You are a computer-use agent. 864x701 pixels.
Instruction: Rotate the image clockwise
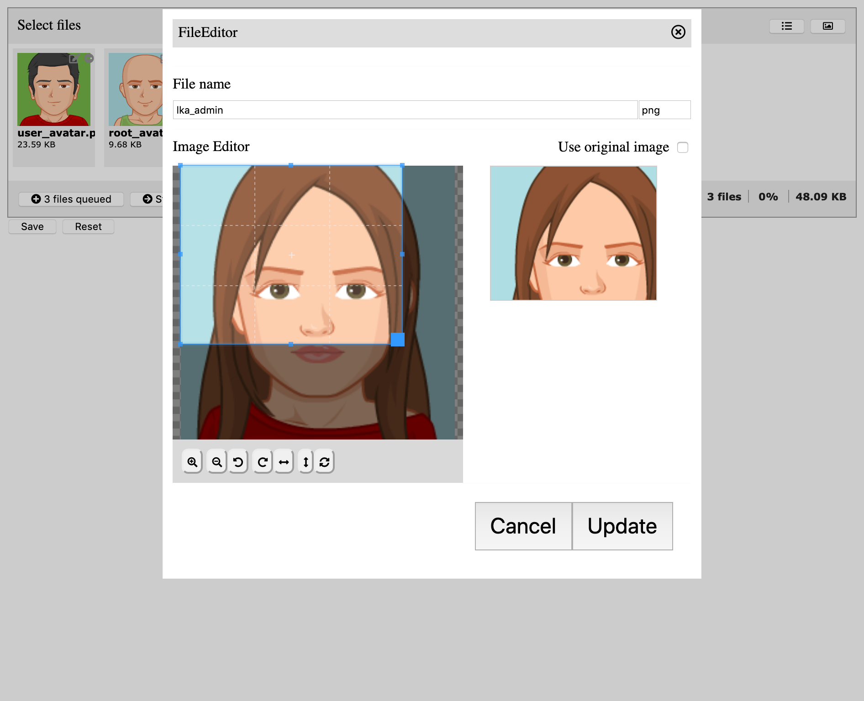[263, 462]
